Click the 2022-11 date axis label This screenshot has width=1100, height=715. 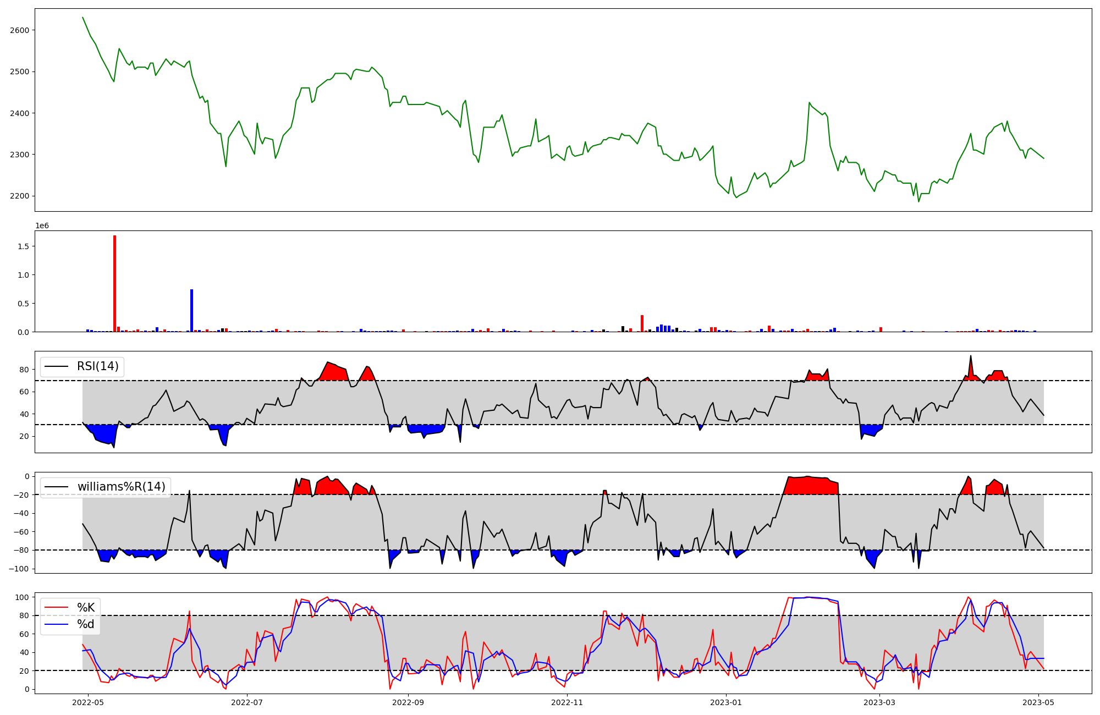pyautogui.click(x=567, y=702)
